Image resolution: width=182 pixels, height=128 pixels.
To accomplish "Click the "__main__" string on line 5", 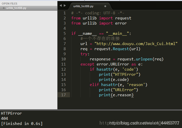I will pyautogui.click(x=117, y=34).
